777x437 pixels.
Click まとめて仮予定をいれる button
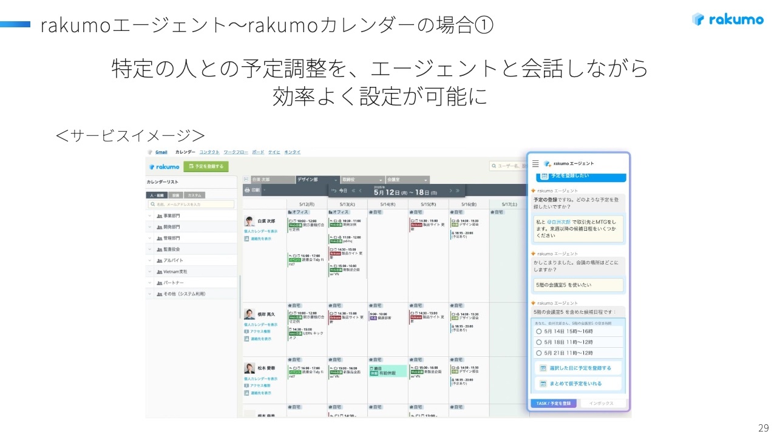tap(579, 384)
